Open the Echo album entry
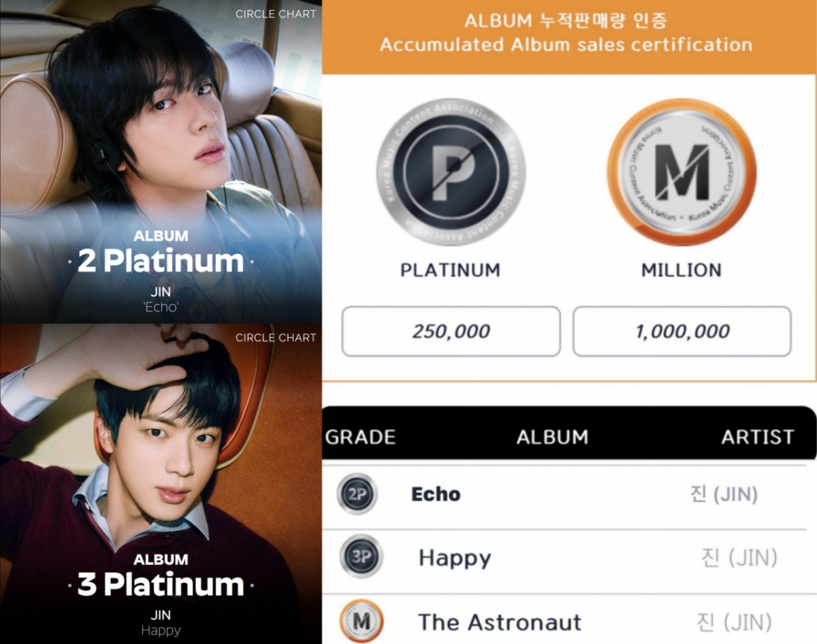The image size is (817, 644). coord(436,494)
